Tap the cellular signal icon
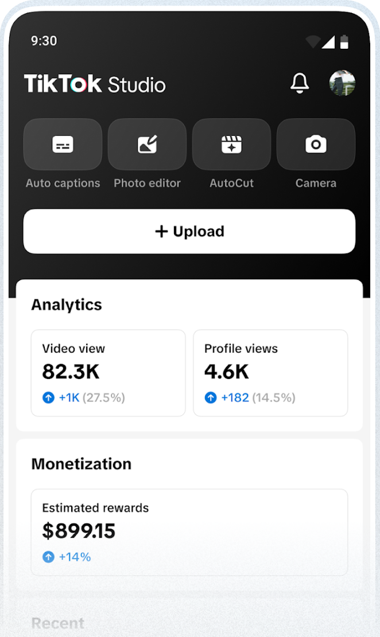This screenshot has width=380, height=637. tap(328, 42)
